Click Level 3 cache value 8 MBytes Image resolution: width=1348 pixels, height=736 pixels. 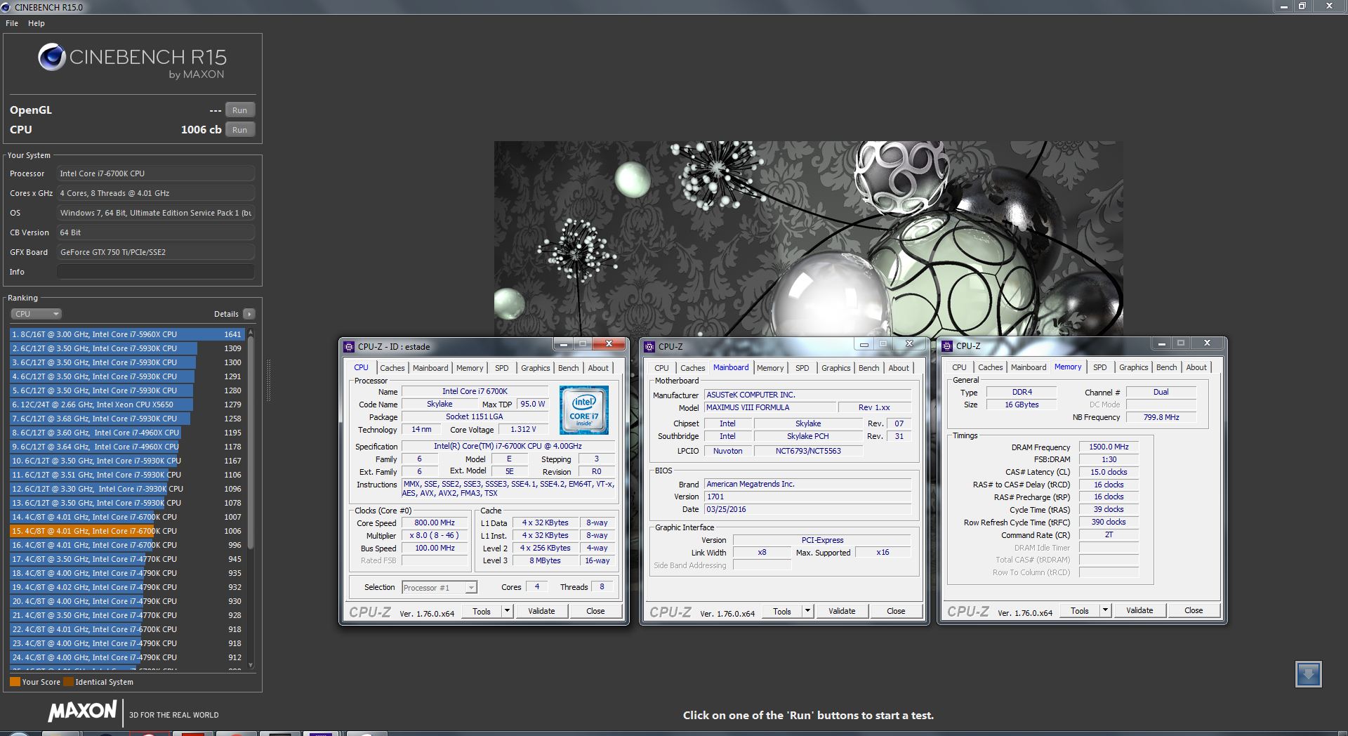[x=546, y=560]
